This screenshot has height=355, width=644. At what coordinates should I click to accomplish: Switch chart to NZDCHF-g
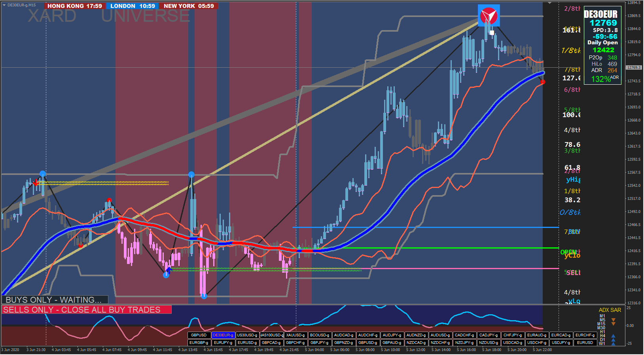440,343
